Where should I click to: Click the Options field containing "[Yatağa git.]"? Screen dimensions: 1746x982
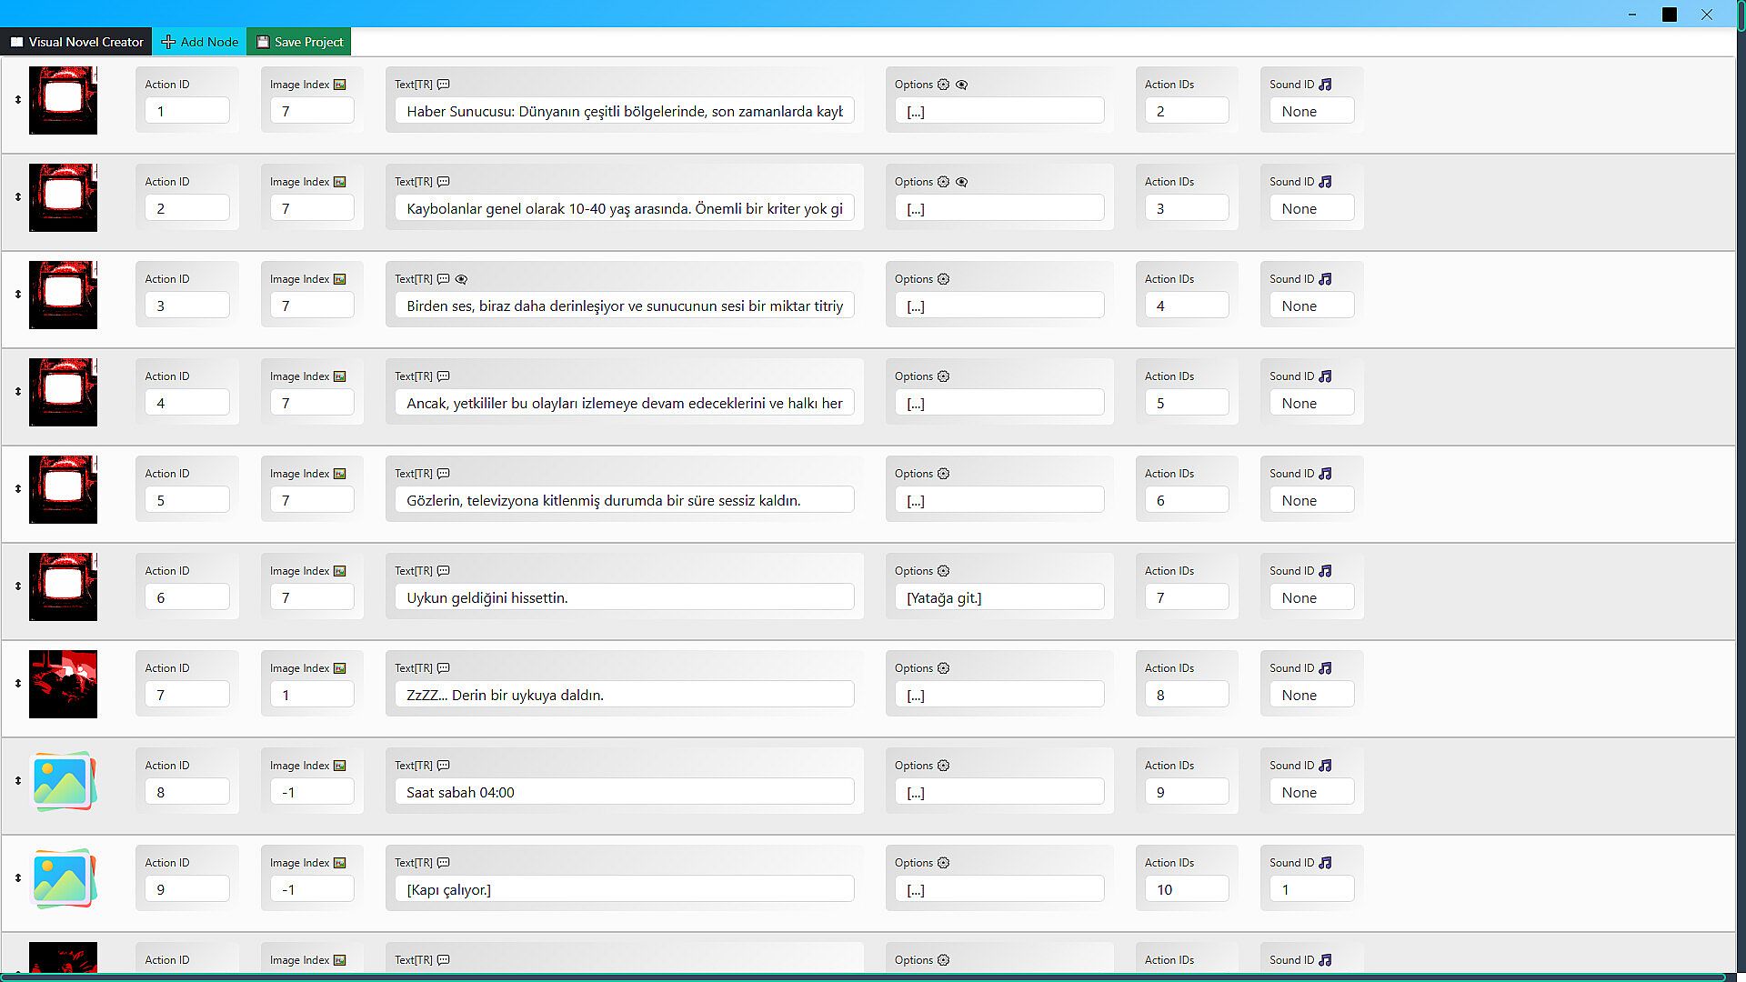click(x=998, y=597)
